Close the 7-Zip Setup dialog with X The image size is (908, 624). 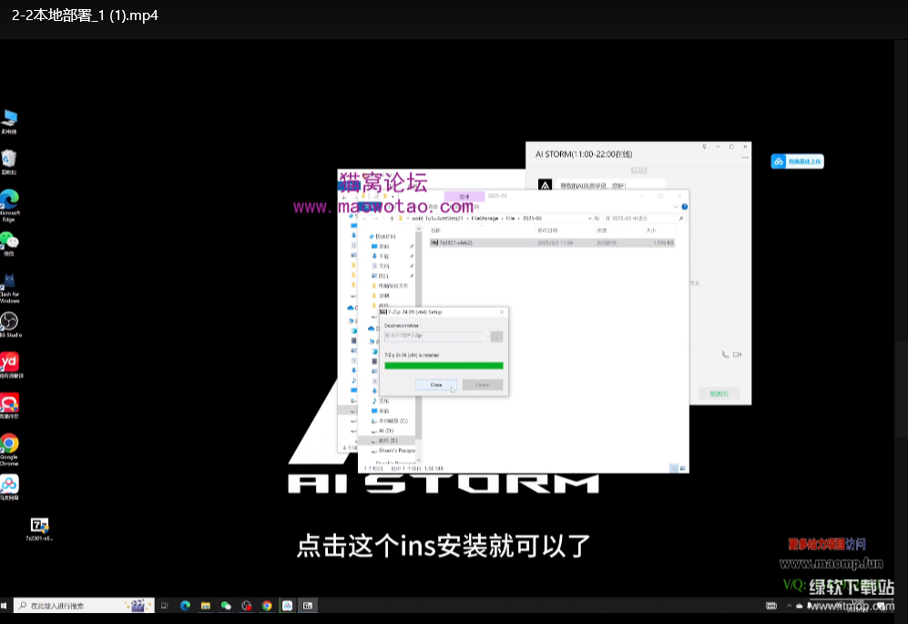pyautogui.click(x=502, y=312)
